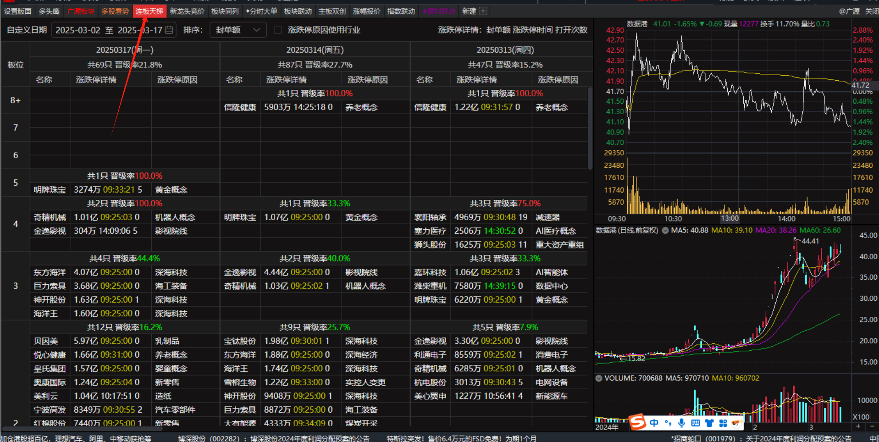Viewport: 879px width, 442px height.
Task: Open the 板块联动 tab
Action: coord(298,11)
